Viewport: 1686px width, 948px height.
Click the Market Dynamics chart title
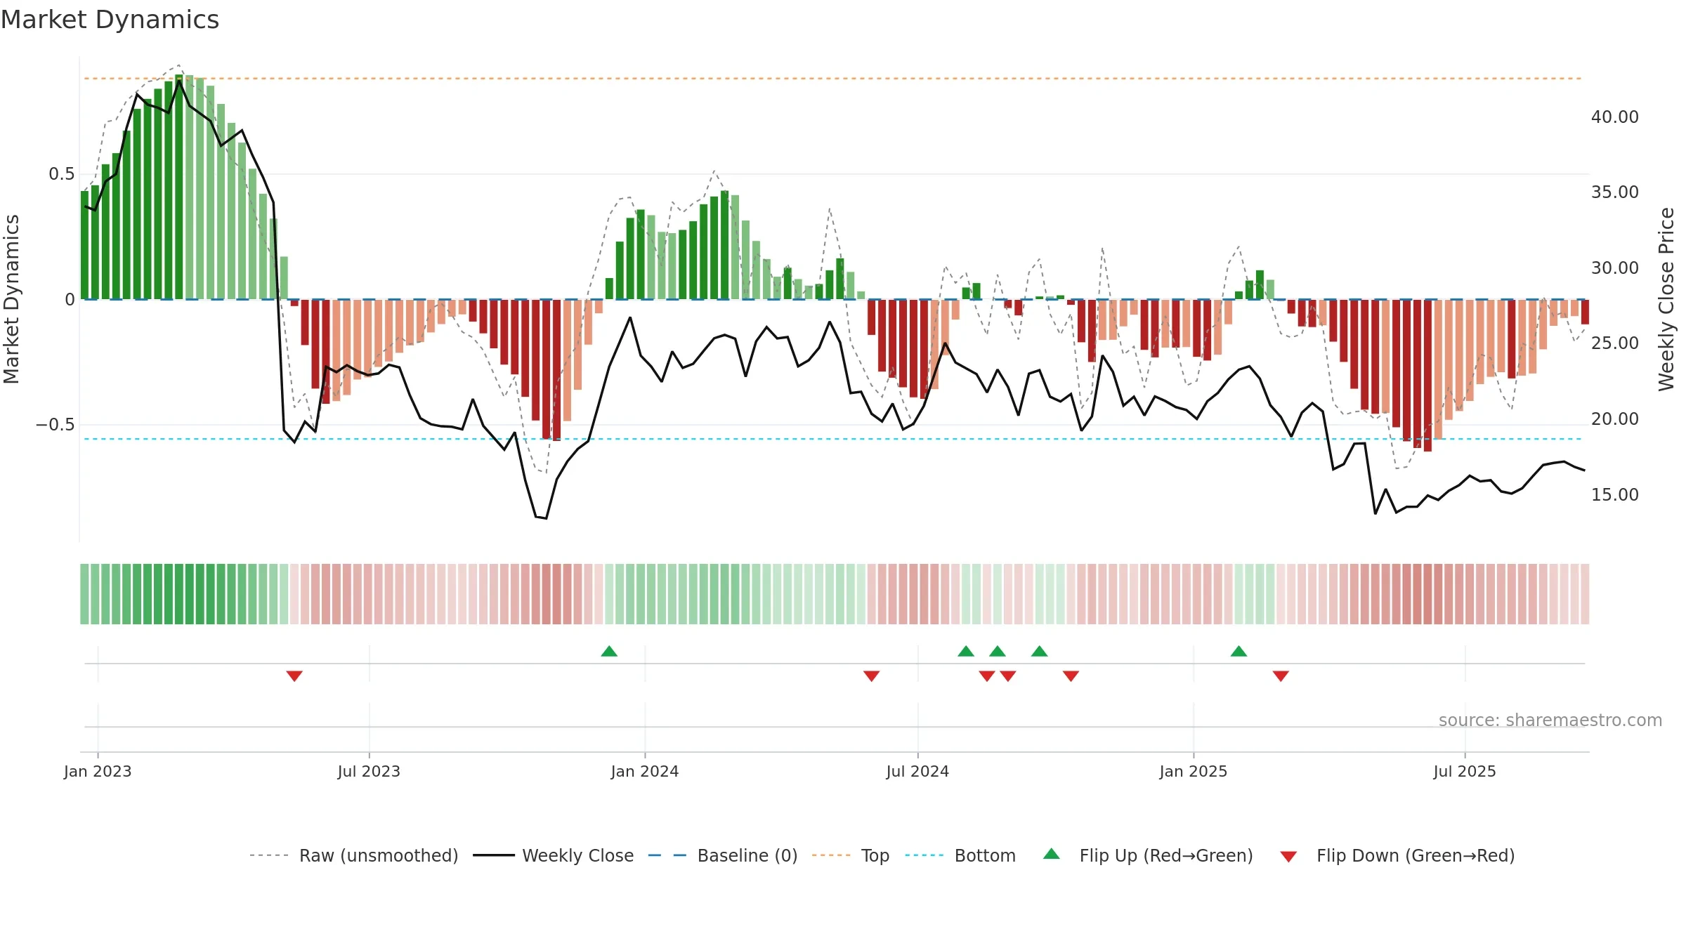[x=110, y=20]
